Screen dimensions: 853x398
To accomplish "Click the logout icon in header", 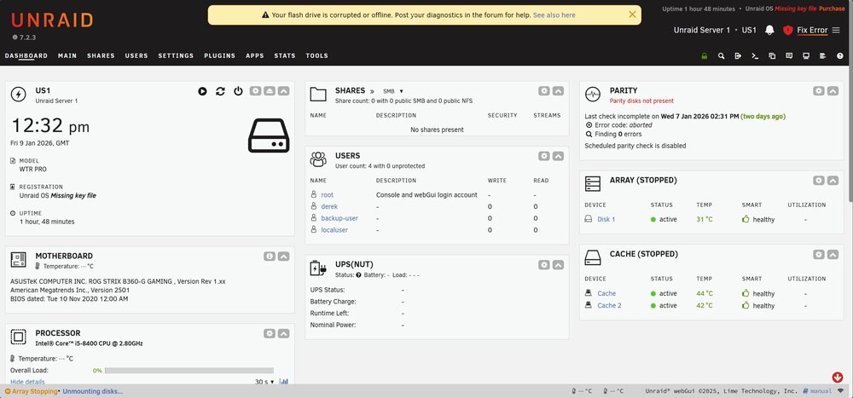I will [738, 55].
